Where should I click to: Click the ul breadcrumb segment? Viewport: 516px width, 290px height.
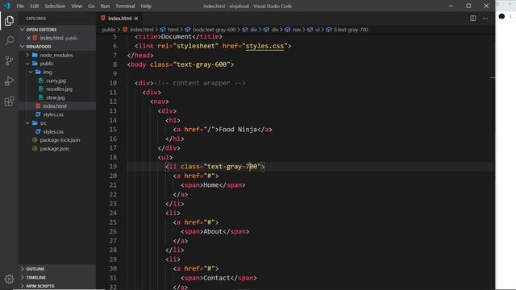pos(317,30)
